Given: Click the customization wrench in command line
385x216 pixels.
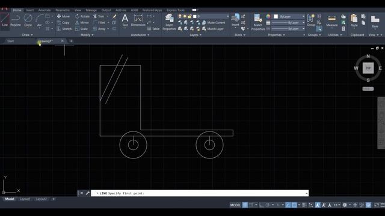Looking at the screenshot, I should (87, 193).
